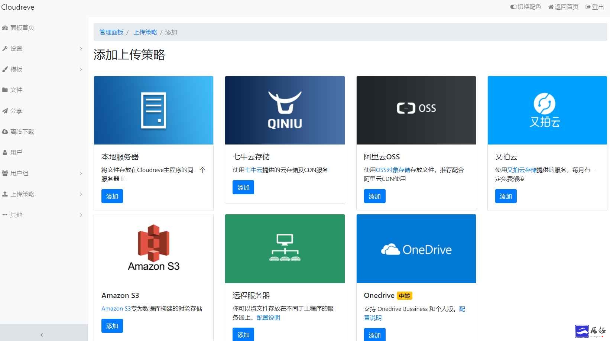Add the Amazon S3 policy
Screen dimensions: 610x341
coord(112,326)
